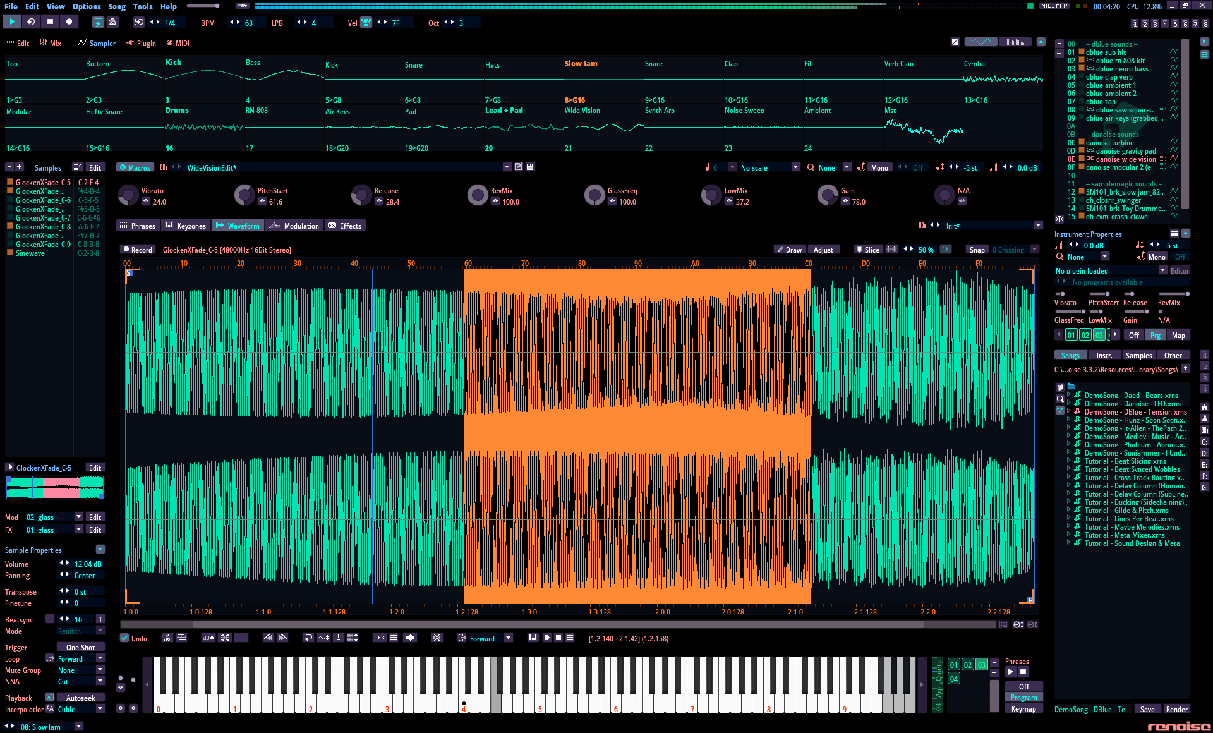This screenshot has height=733, width=1213.
Task: Click the silence/trim X icon
Action: point(437,638)
